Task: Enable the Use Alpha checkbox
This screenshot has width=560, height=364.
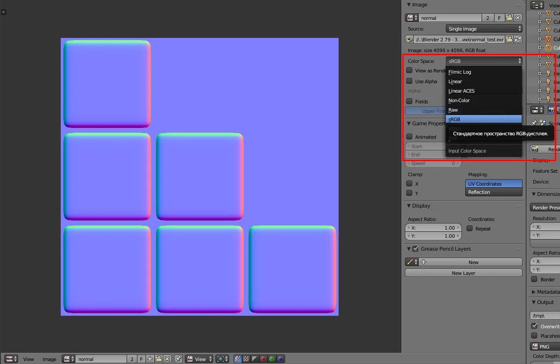Action: click(410, 81)
